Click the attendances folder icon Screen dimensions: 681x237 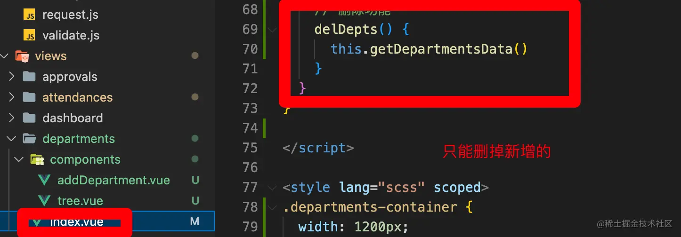click(x=29, y=97)
